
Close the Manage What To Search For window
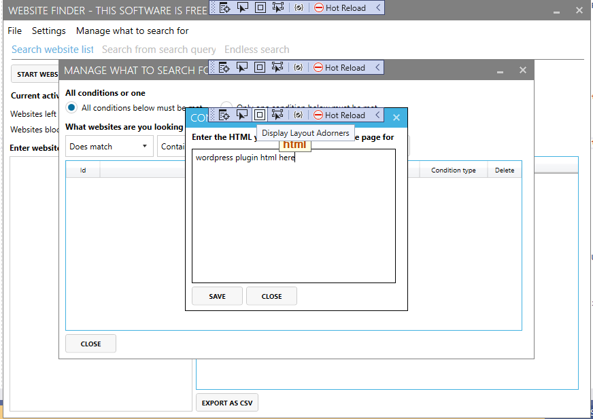(x=523, y=70)
